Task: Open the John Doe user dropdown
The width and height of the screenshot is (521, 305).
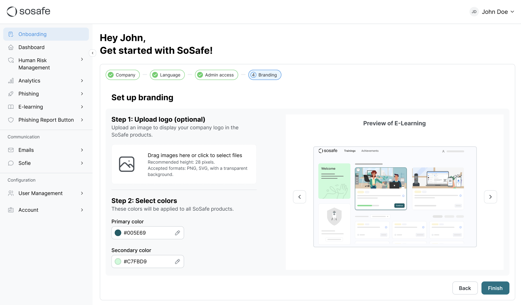Action: click(492, 12)
